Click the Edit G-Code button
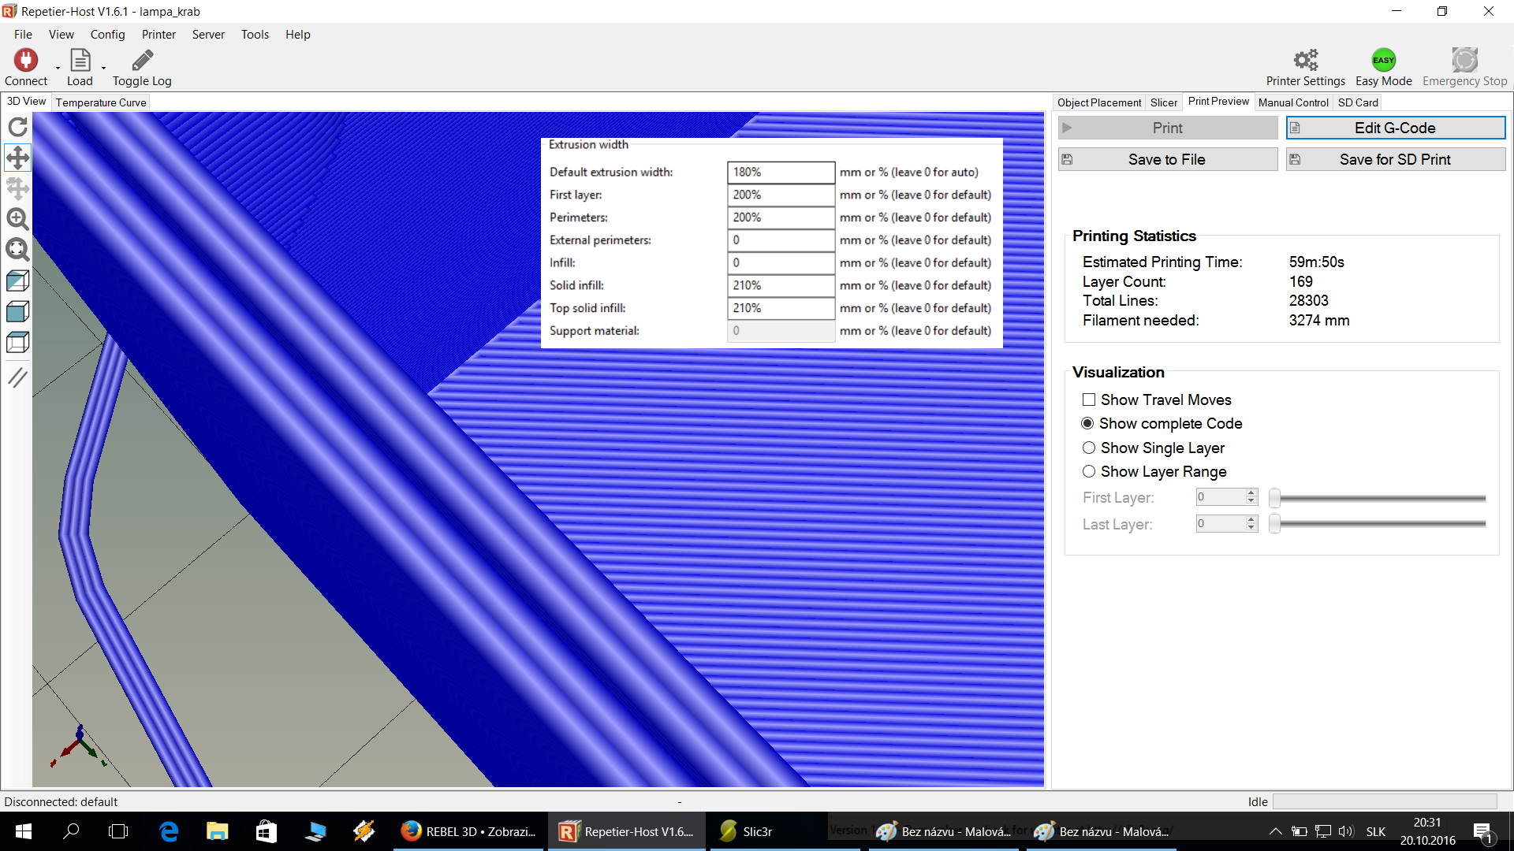The width and height of the screenshot is (1514, 851). click(x=1395, y=128)
